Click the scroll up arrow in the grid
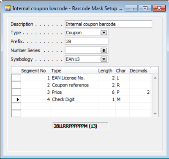 [x=155, y=78]
